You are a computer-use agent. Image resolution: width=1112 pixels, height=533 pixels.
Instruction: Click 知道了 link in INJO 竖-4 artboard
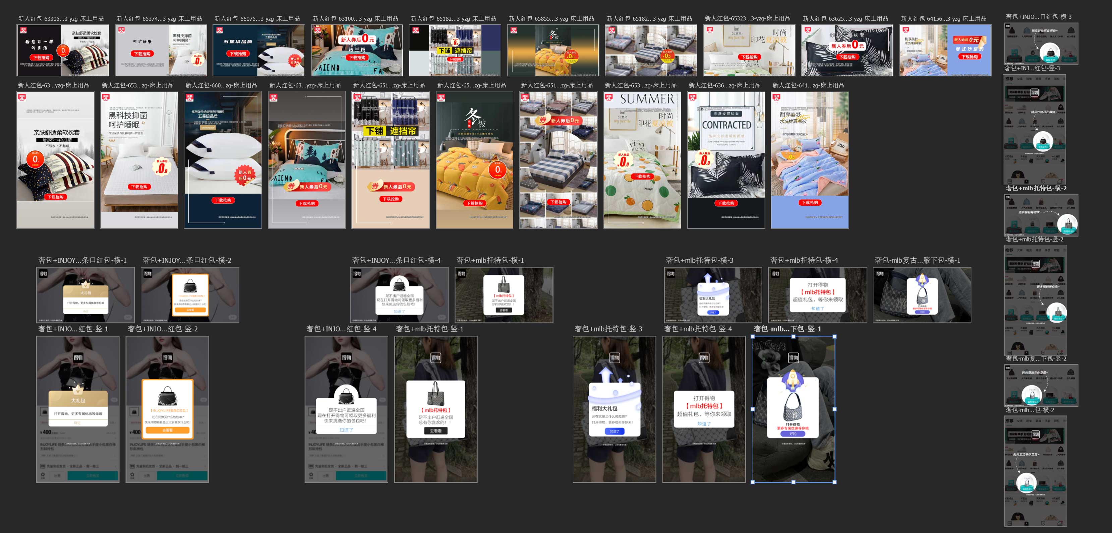(346, 430)
